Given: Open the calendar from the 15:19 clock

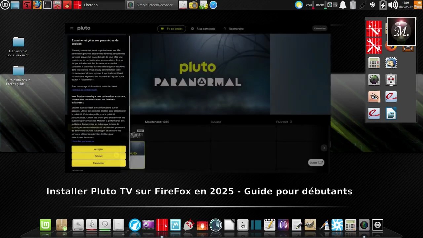Looking at the screenshot, I should point(405,5).
